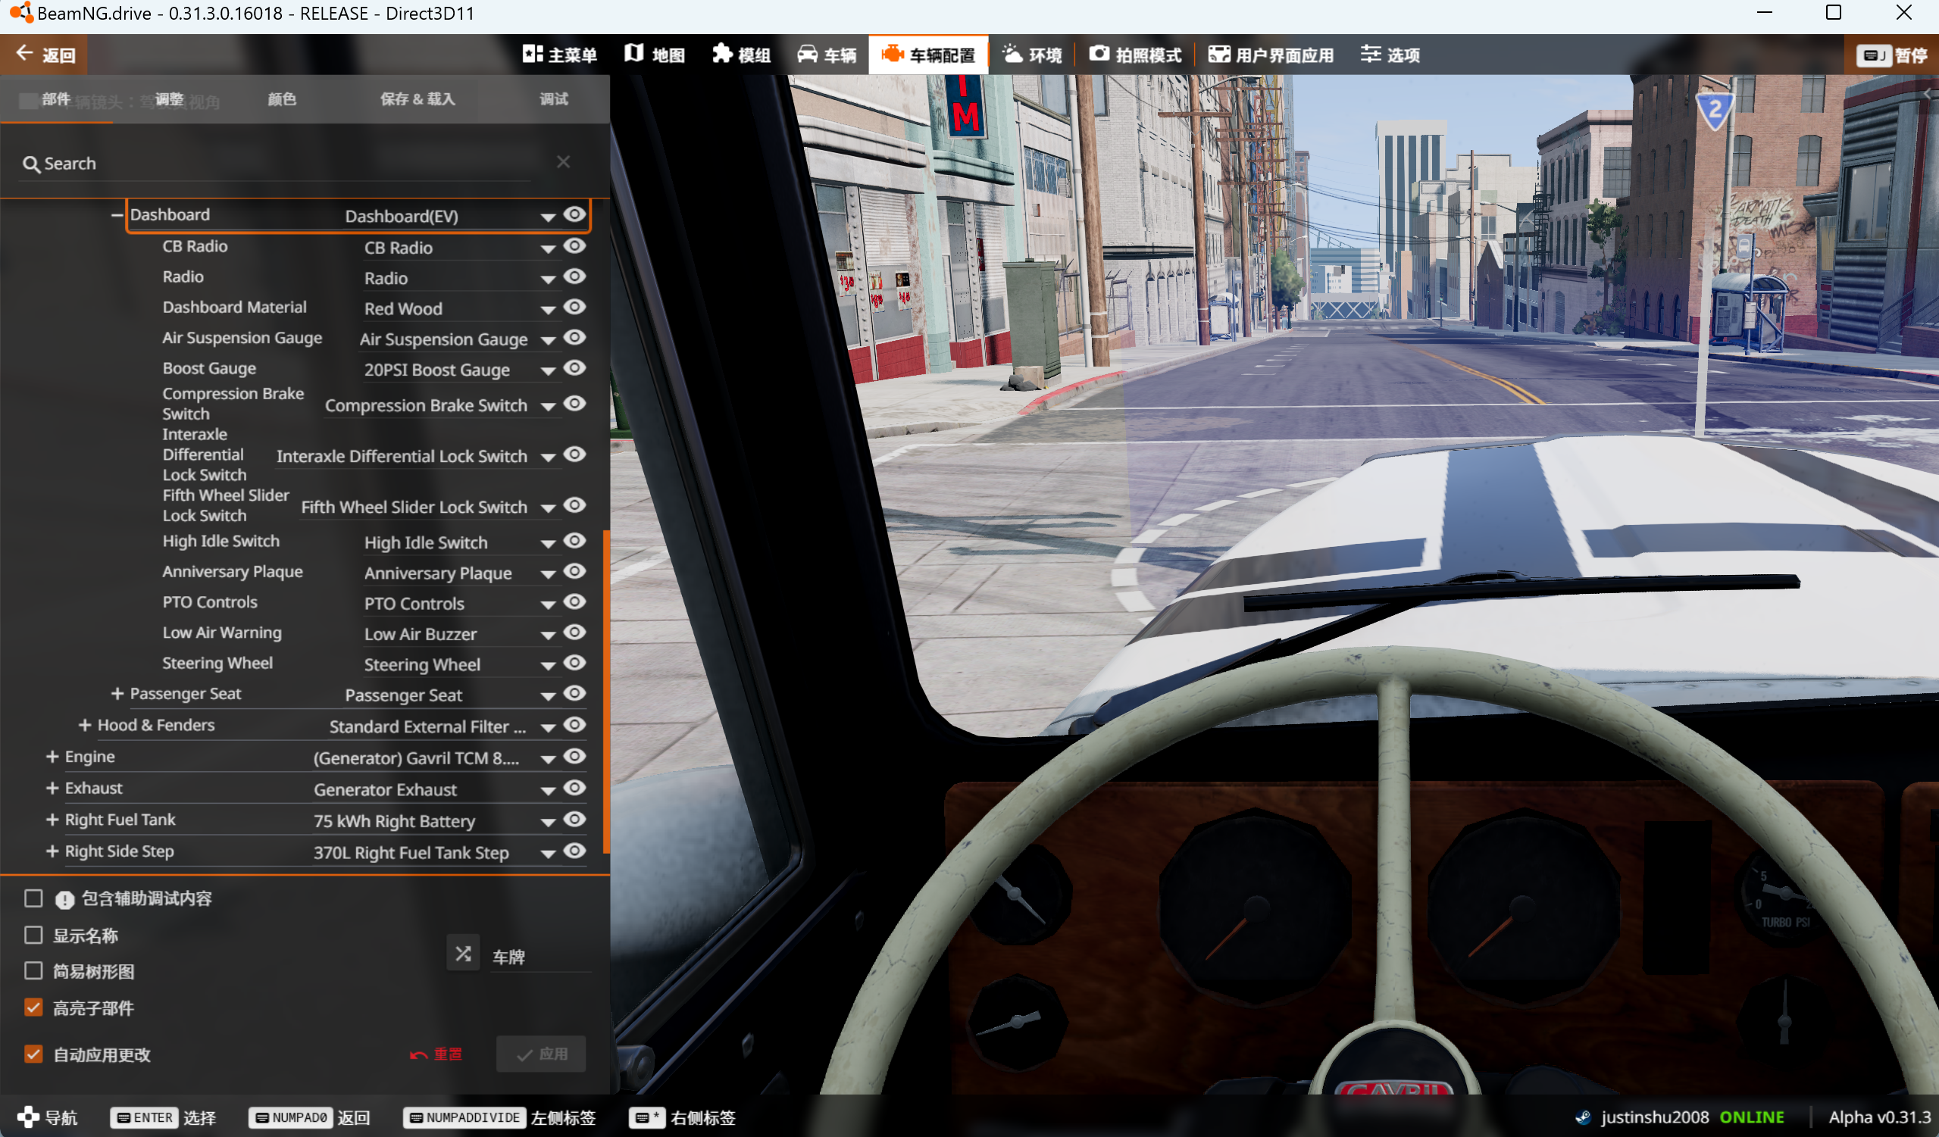1939x1137 pixels.
Task: Toggle visibility eye for Dashboard Material
Action: 575,307
